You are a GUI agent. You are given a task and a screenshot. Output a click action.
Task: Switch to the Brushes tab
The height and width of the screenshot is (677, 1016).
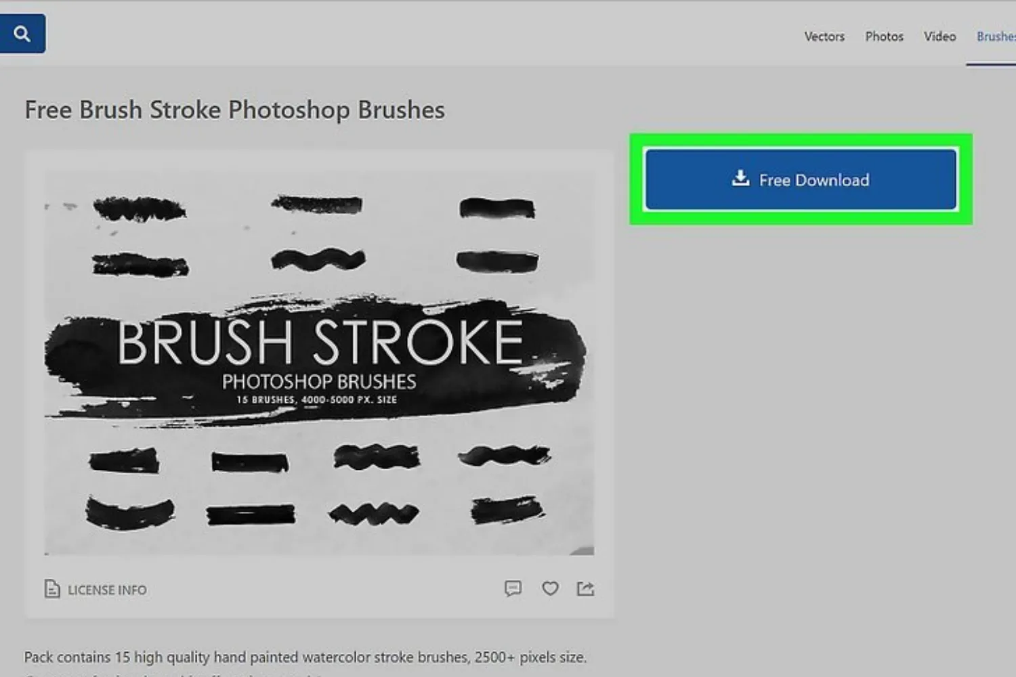(x=996, y=37)
